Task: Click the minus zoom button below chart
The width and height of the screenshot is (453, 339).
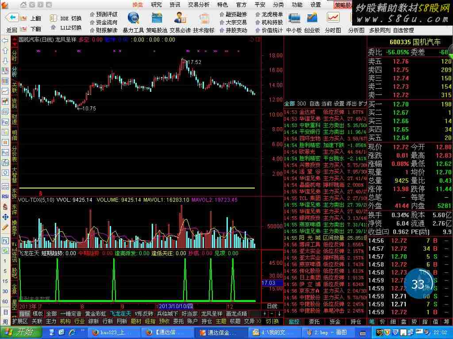Action: pyautogui.click(x=272, y=313)
